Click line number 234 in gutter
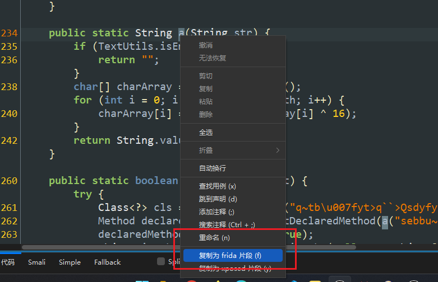438x282 pixels. click(x=9, y=33)
